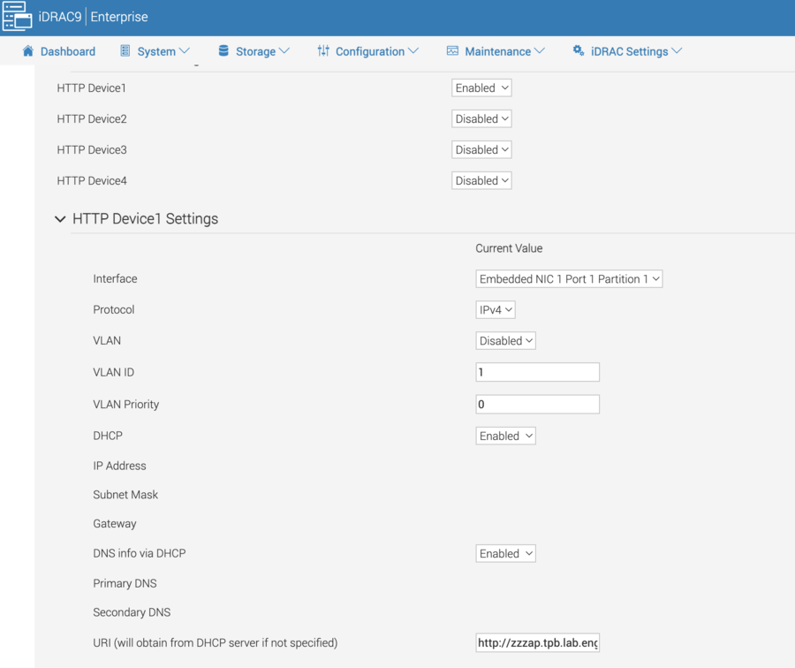Image resolution: width=795 pixels, height=668 pixels.
Task: Click the Maintenance monitor icon
Action: (x=452, y=51)
